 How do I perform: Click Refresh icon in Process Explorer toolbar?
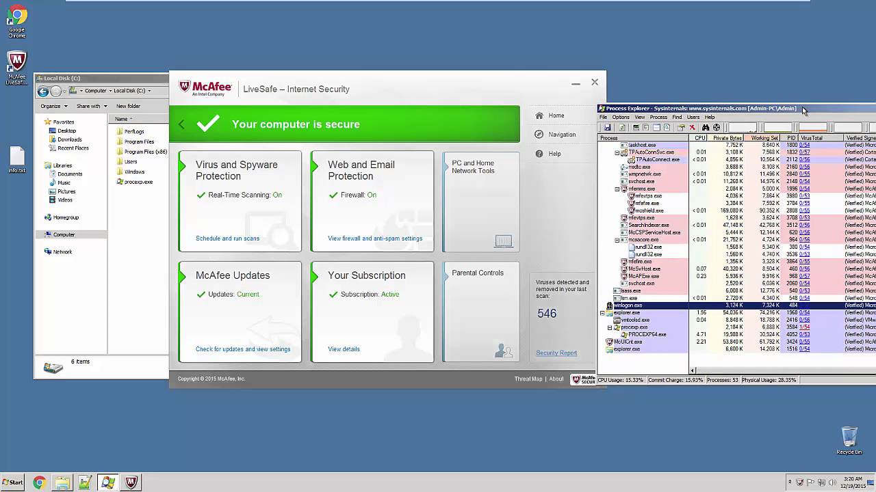pyautogui.click(x=621, y=127)
